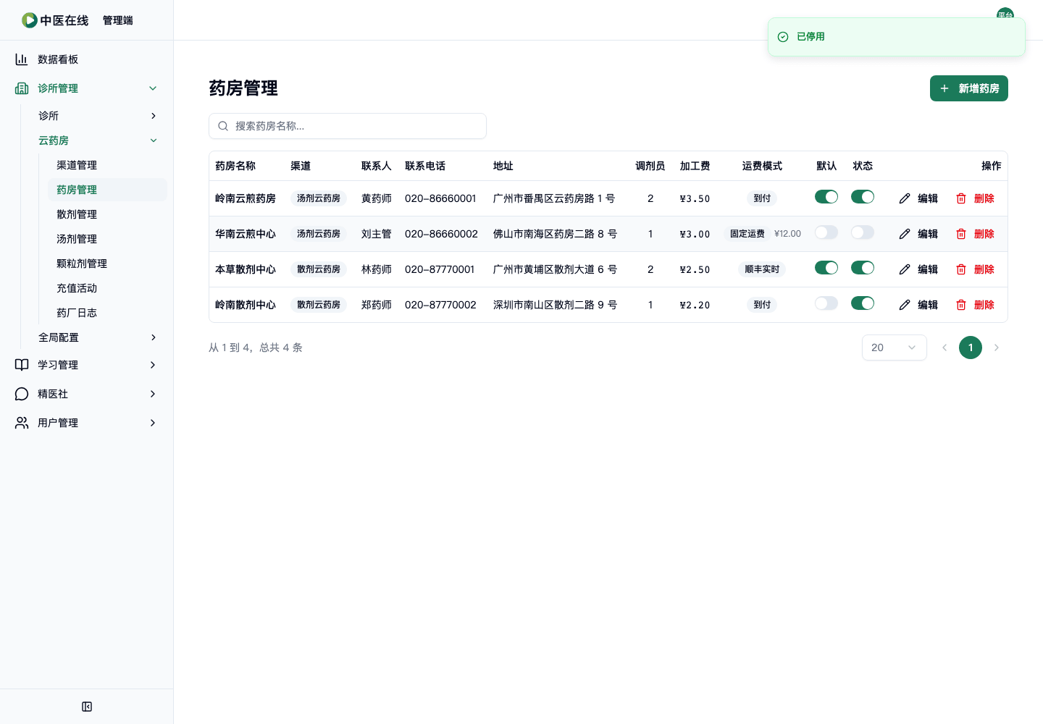This screenshot has width=1043, height=724.
Task: Click address 深圳市南山区散剂二路 9 号
Action: pos(555,305)
